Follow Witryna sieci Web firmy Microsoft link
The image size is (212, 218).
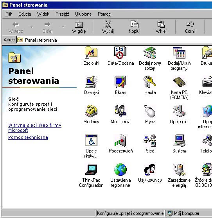pos(35,128)
